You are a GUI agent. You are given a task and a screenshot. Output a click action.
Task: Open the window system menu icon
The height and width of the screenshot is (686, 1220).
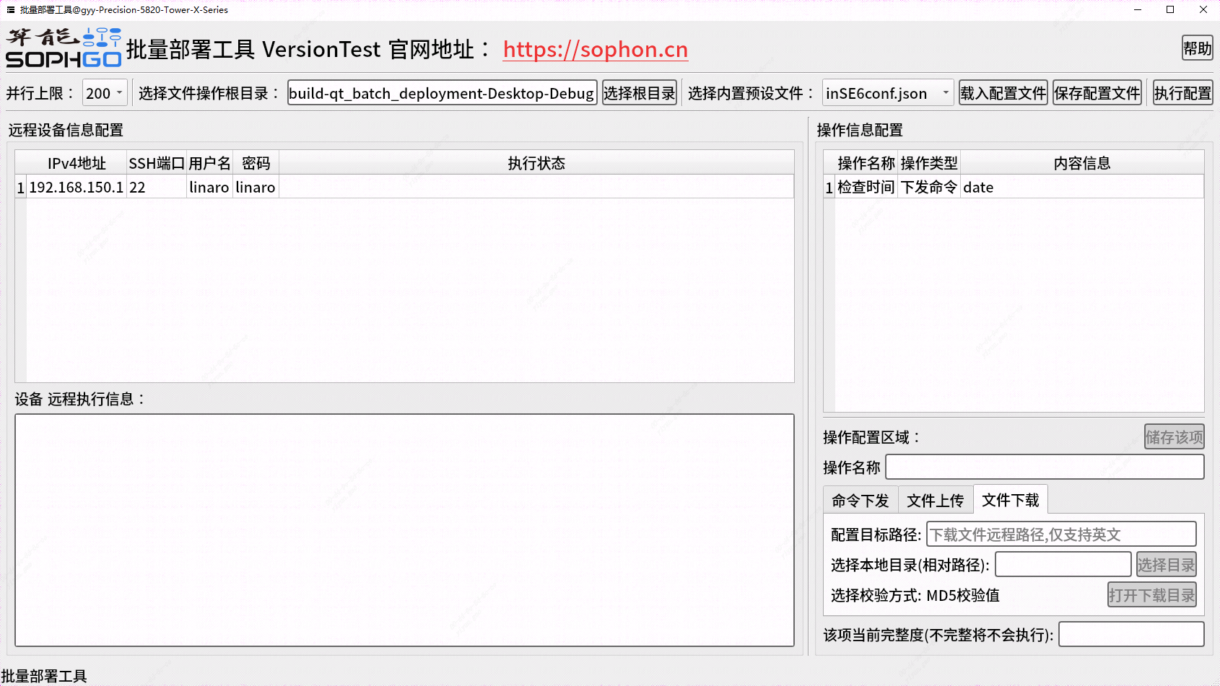click(x=10, y=9)
